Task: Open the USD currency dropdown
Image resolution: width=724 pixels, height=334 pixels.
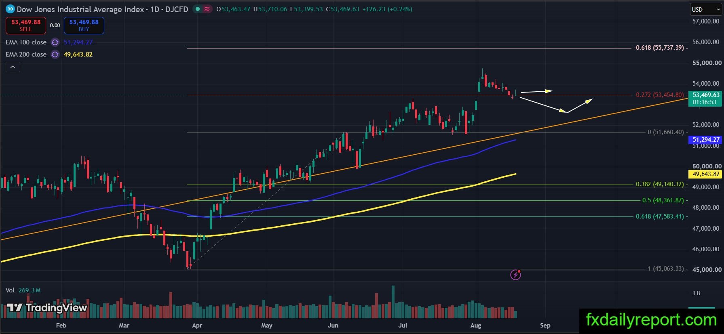Action: click(x=705, y=9)
